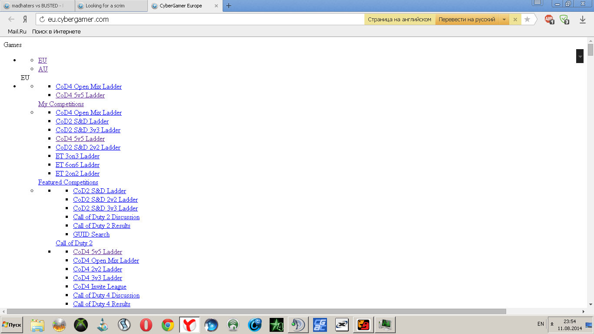Switch to the 'madhaters vs BUSTED' tab
The height and width of the screenshot is (334, 594).
37,6
